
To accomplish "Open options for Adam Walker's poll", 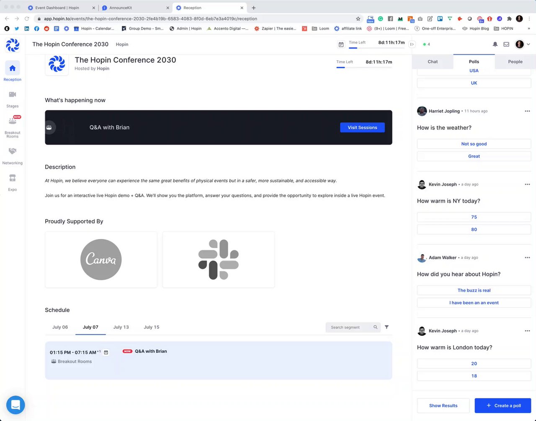I will [527, 257].
